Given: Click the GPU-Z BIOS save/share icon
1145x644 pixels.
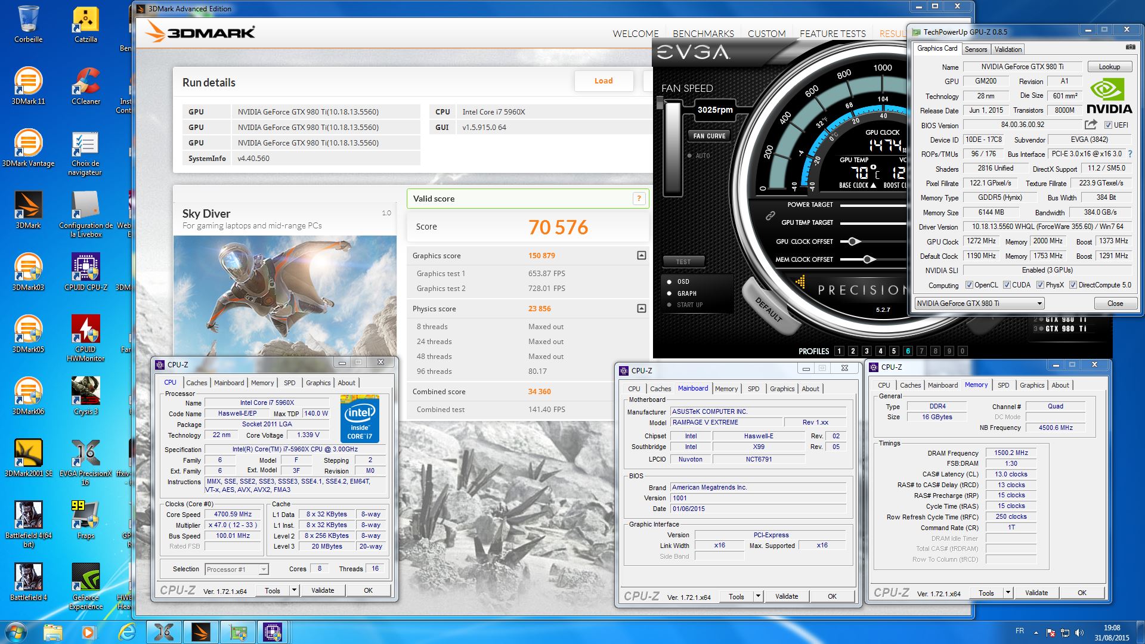Looking at the screenshot, I should coord(1091,125).
